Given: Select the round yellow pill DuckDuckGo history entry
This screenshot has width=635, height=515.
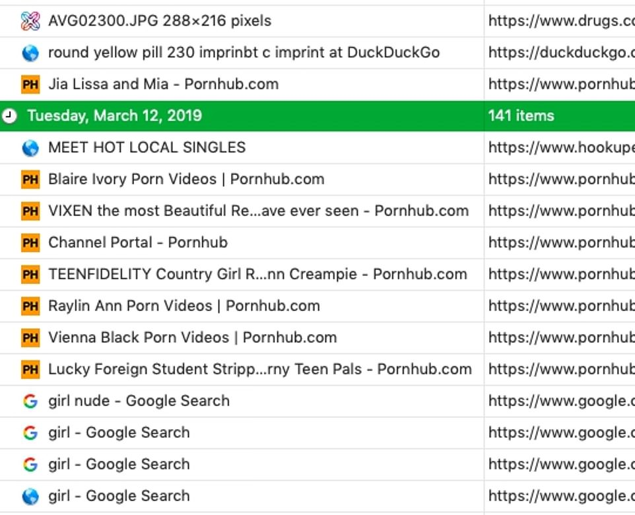Looking at the screenshot, I should pos(317,53).
